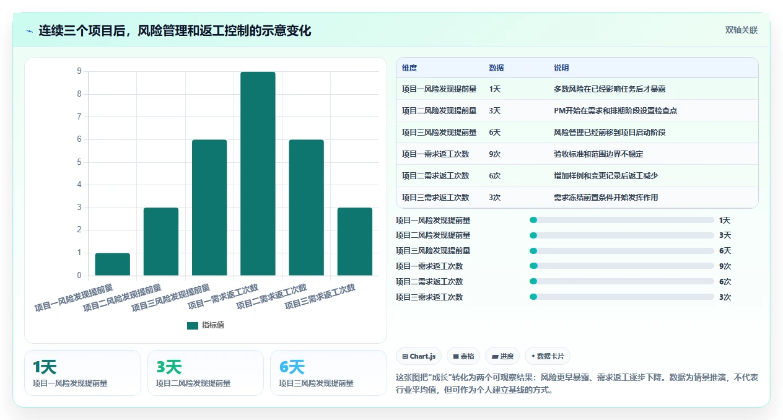
Task: Click the 项目三风险发现提前量 bar in chart
Action: coord(209,208)
